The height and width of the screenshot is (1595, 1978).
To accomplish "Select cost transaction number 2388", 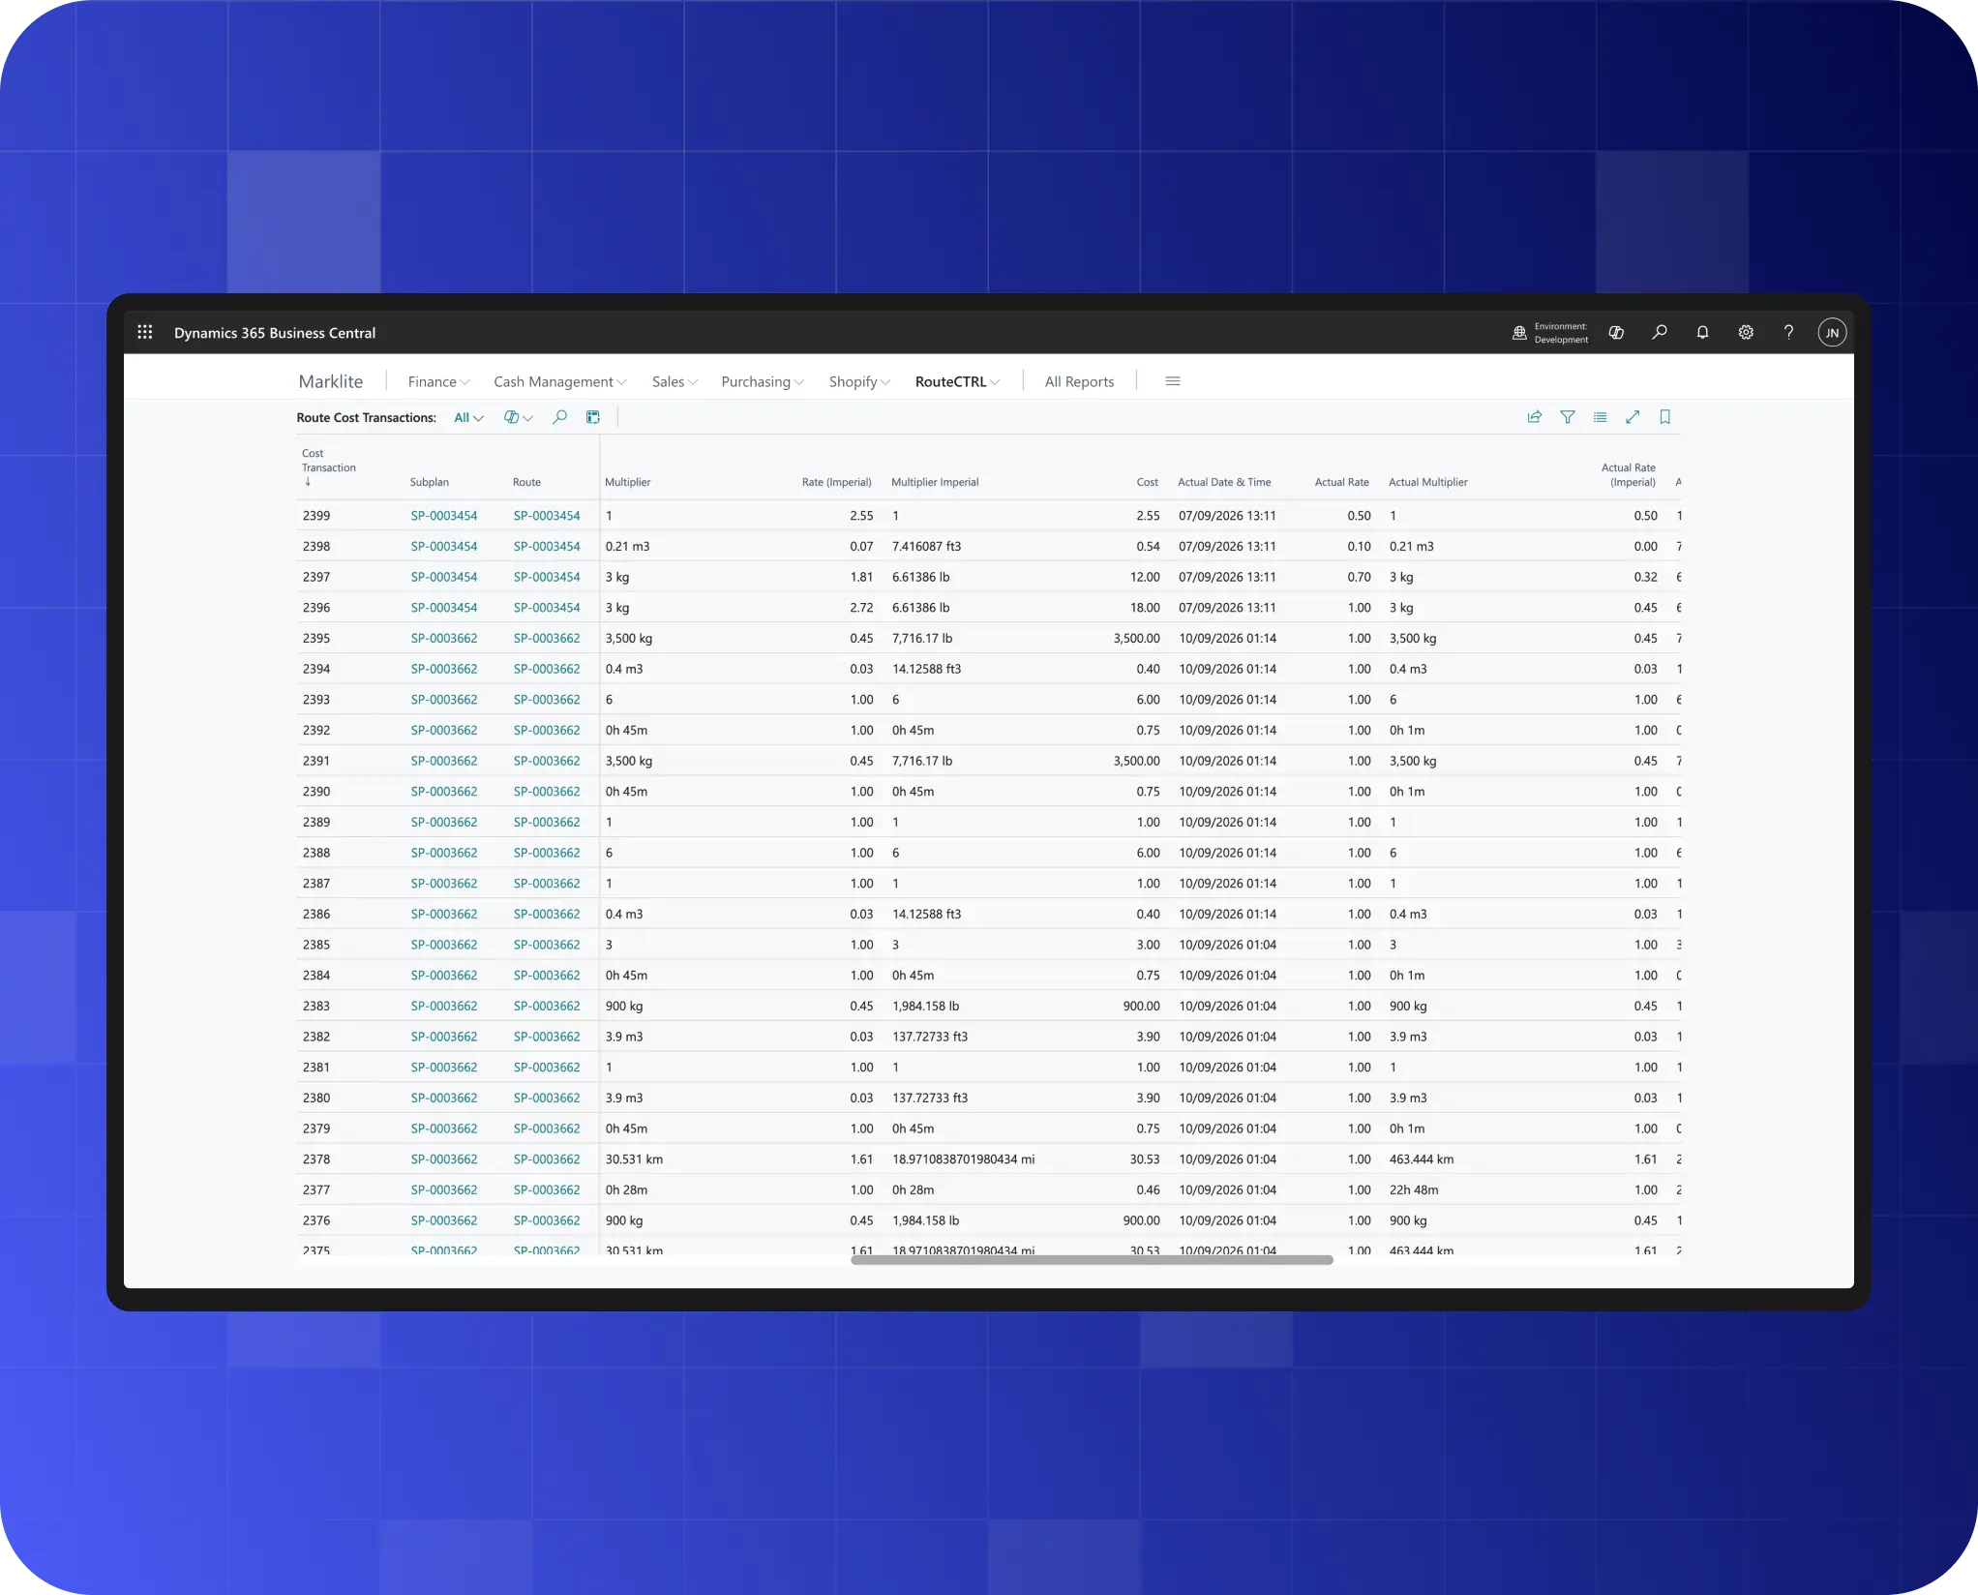I will [x=316, y=853].
